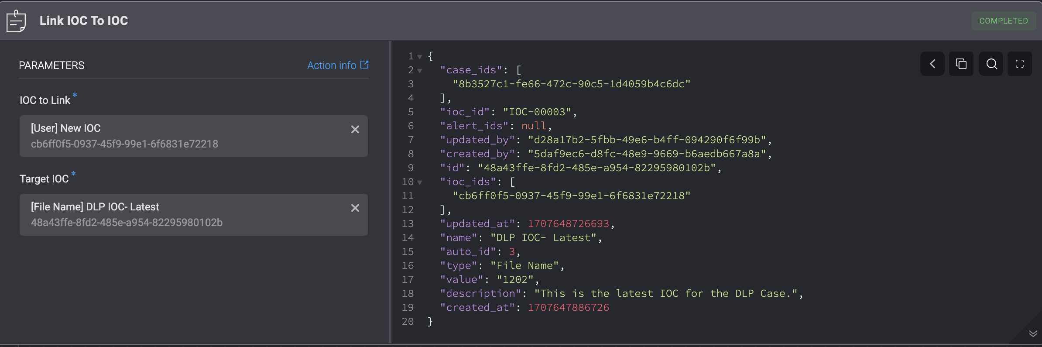Click the ioc_ids entry cb6ff0f5 in JSON
This screenshot has height=347, width=1042.
571,196
